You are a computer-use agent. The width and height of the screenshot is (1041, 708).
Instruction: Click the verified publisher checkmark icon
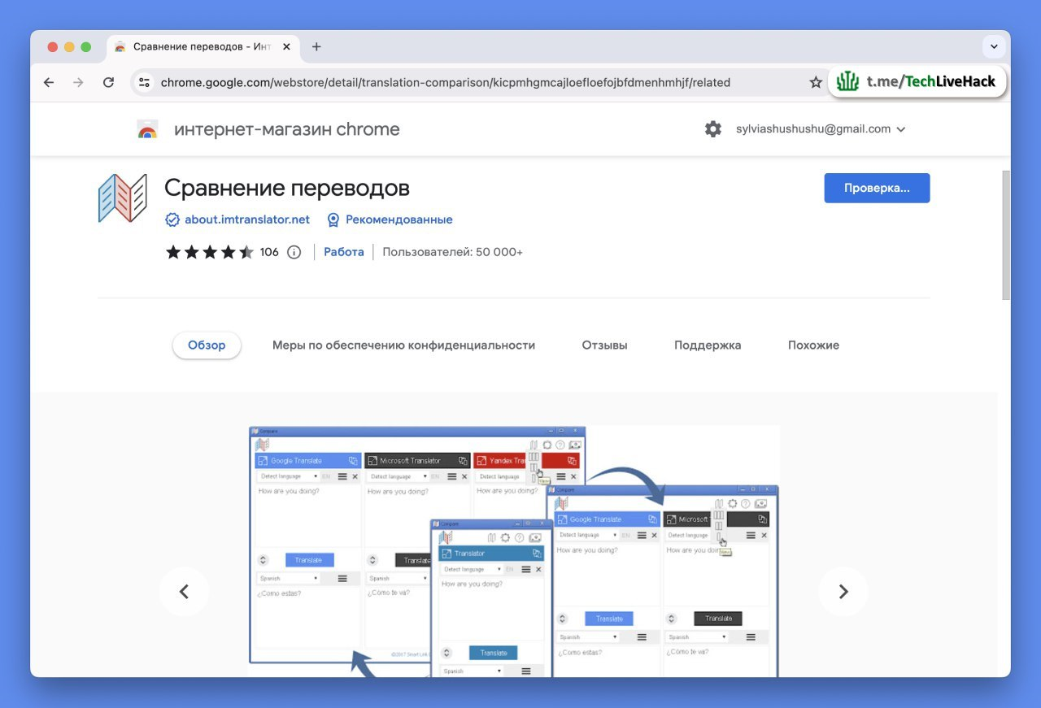pyautogui.click(x=172, y=219)
